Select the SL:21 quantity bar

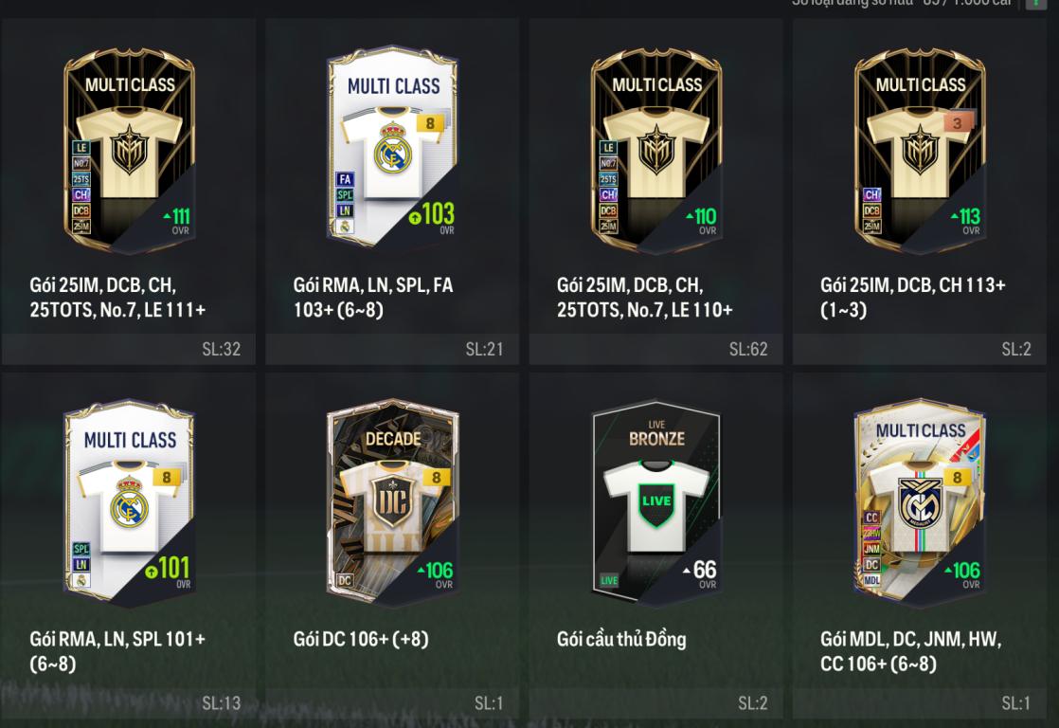pyautogui.click(x=393, y=350)
